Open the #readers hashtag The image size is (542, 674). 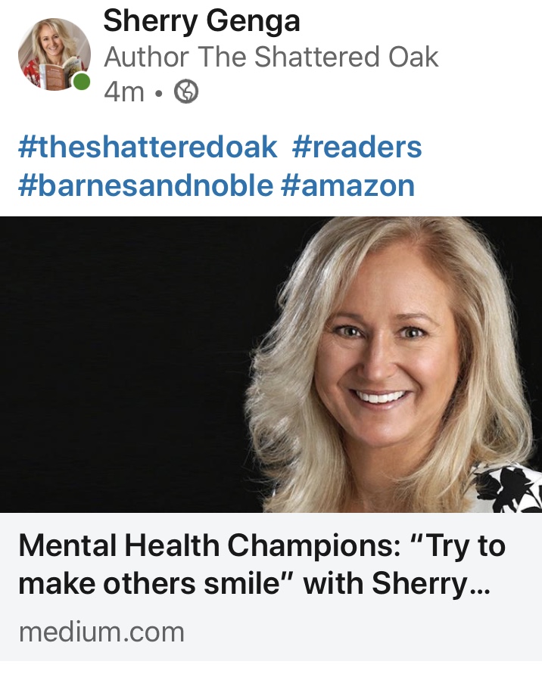coord(357,147)
